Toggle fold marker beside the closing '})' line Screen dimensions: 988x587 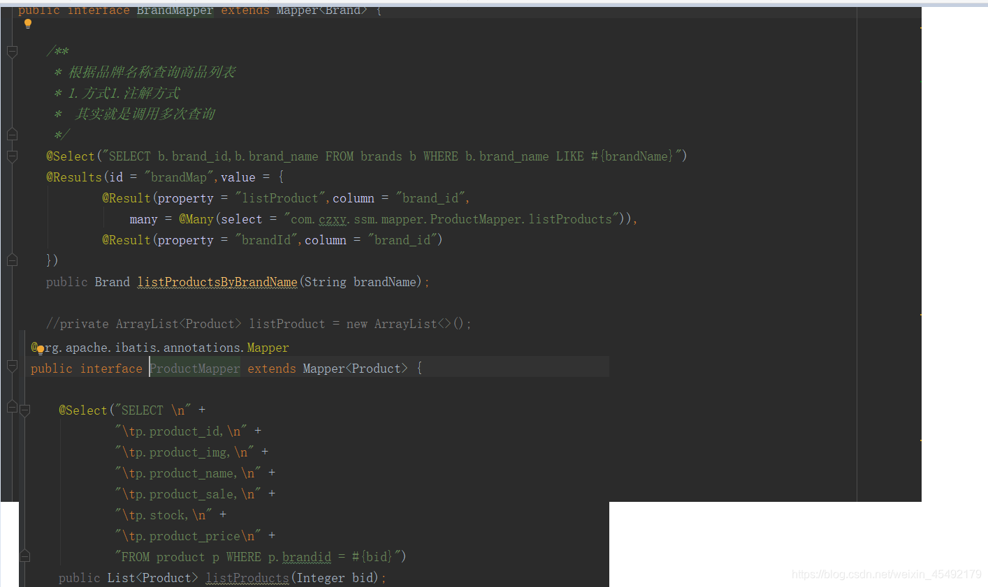12,260
